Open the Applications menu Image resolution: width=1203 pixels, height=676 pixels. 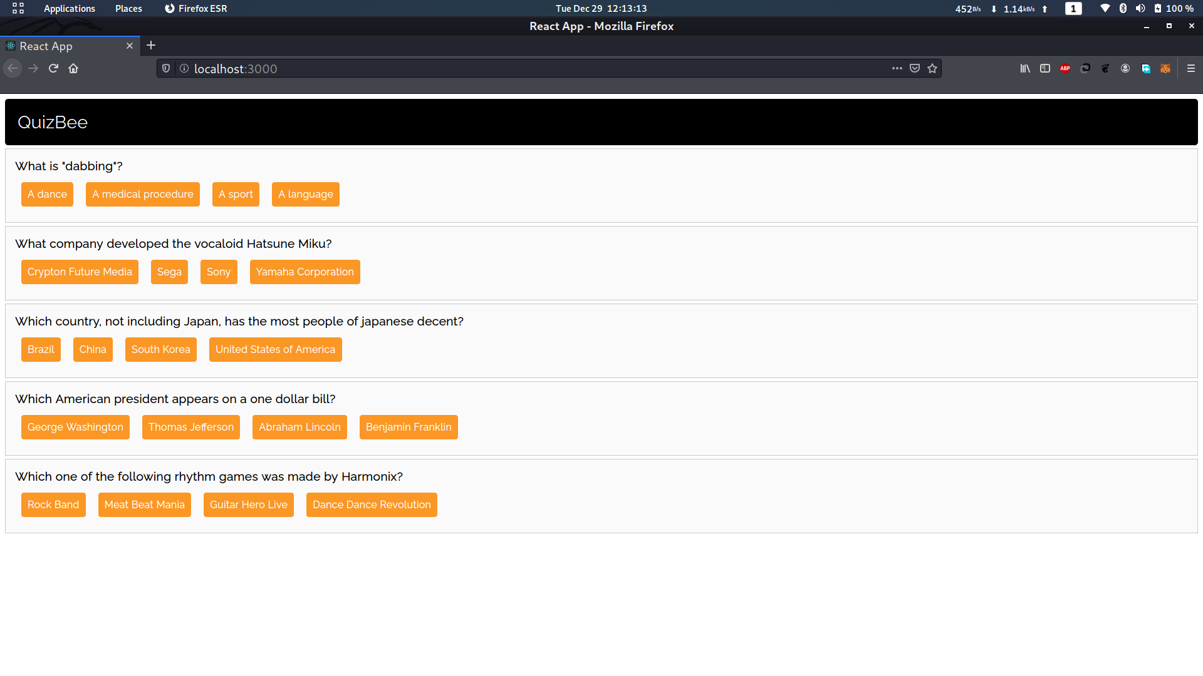pos(69,9)
